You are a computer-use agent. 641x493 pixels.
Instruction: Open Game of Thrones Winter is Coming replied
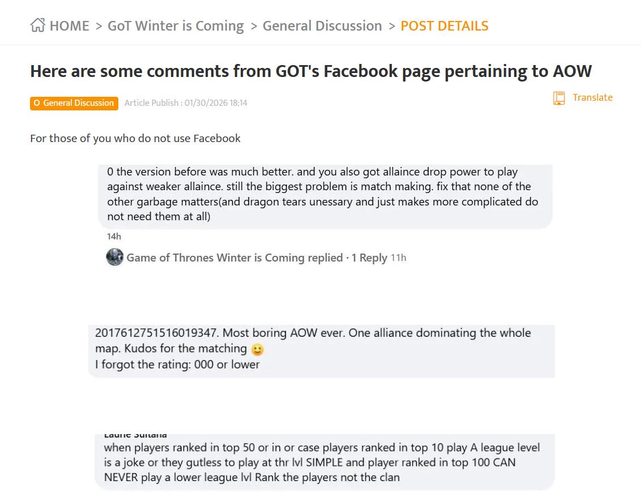tap(234, 258)
